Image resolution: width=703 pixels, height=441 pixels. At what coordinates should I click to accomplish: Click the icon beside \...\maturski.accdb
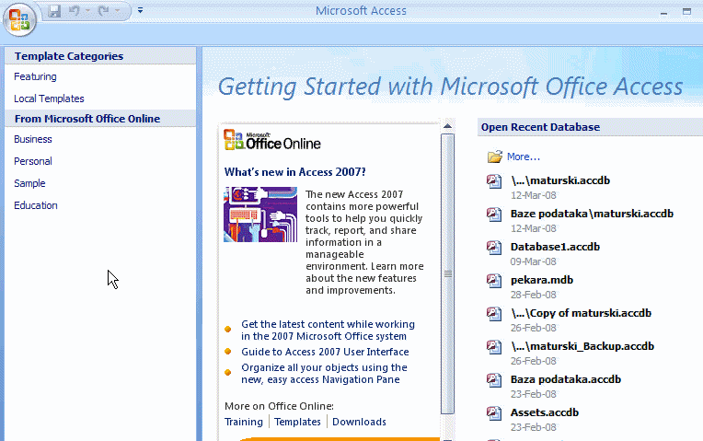494,181
